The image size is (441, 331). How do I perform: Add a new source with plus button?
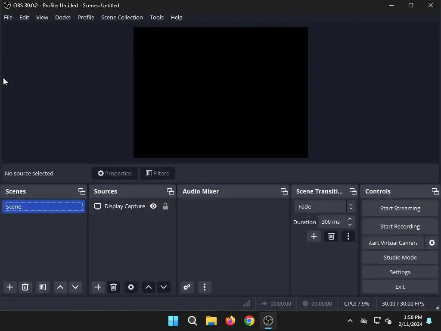(98, 287)
